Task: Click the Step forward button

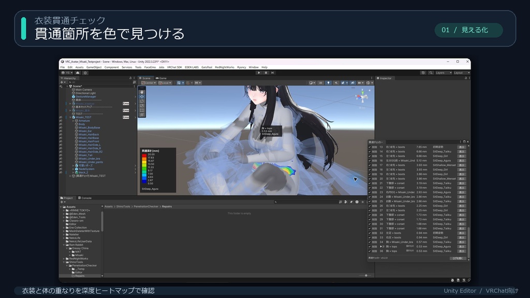Action: point(272,72)
